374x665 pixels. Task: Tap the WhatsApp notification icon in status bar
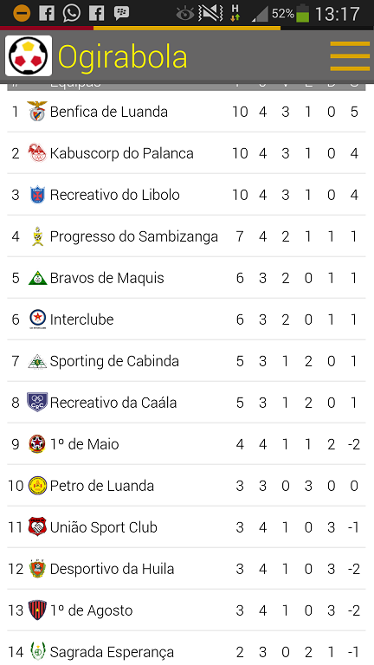[72, 14]
